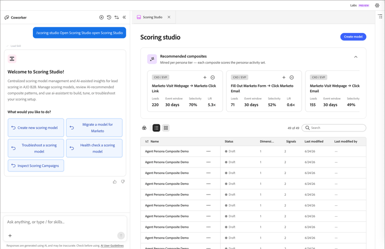Collapse the Coworker panel with double chevron
The image size is (385, 249).
coord(124,17)
